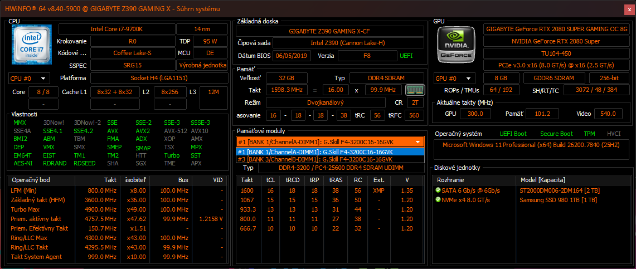
Task: Click the TPM status label
Action: coord(590,134)
